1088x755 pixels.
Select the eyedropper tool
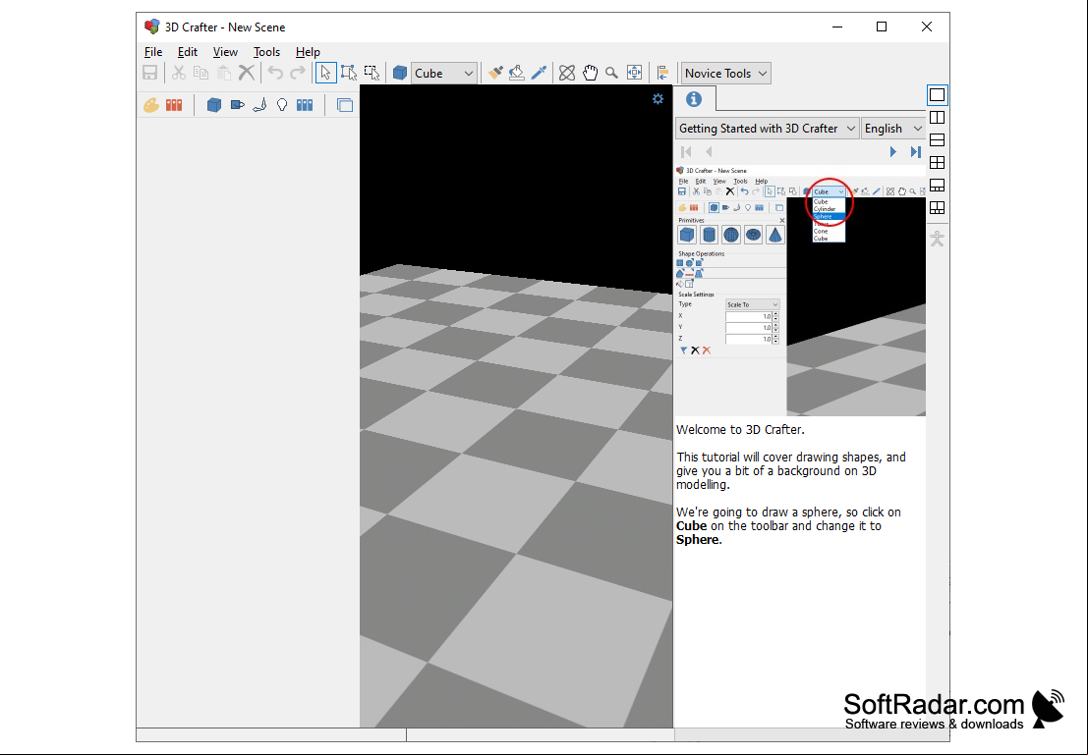click(x=540, y=73)
